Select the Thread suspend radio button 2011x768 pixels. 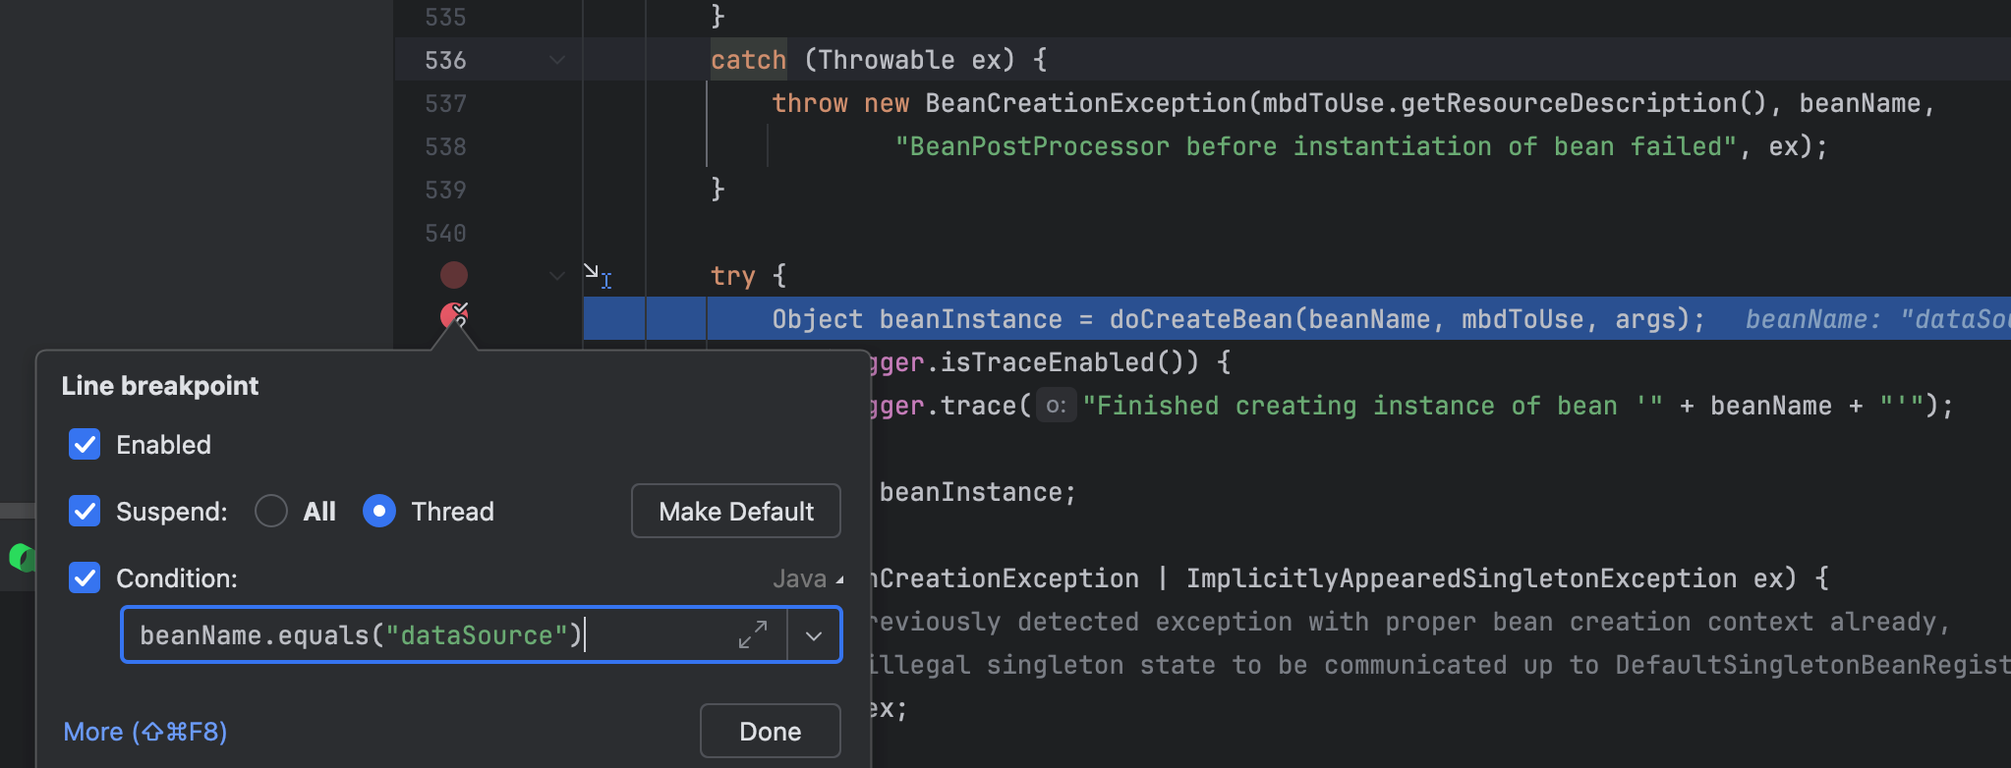pos(379,511)
